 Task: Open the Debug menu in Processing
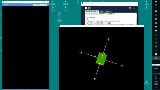coord(91,5)
